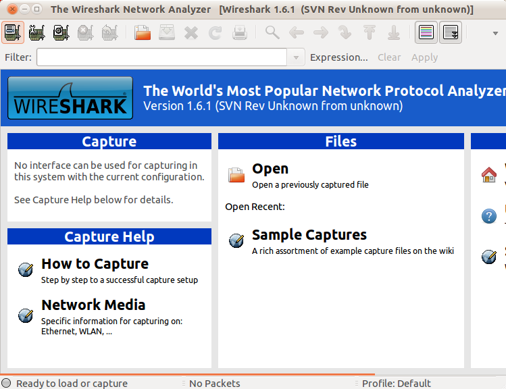Click Ready to load or capture status
This screenshot has height=389, width=506.
coord(72,383)
